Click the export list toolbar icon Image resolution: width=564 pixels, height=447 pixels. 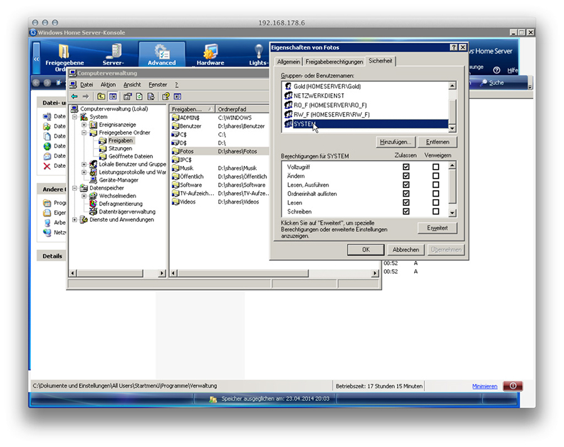click(151, 96)
